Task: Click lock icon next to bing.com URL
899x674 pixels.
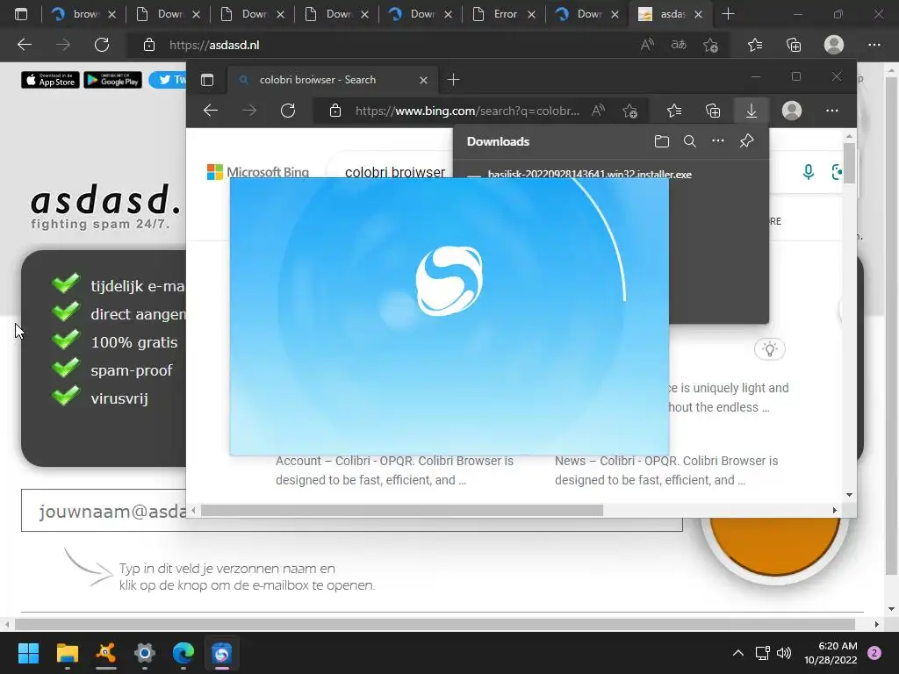Action: click(335, 111)
